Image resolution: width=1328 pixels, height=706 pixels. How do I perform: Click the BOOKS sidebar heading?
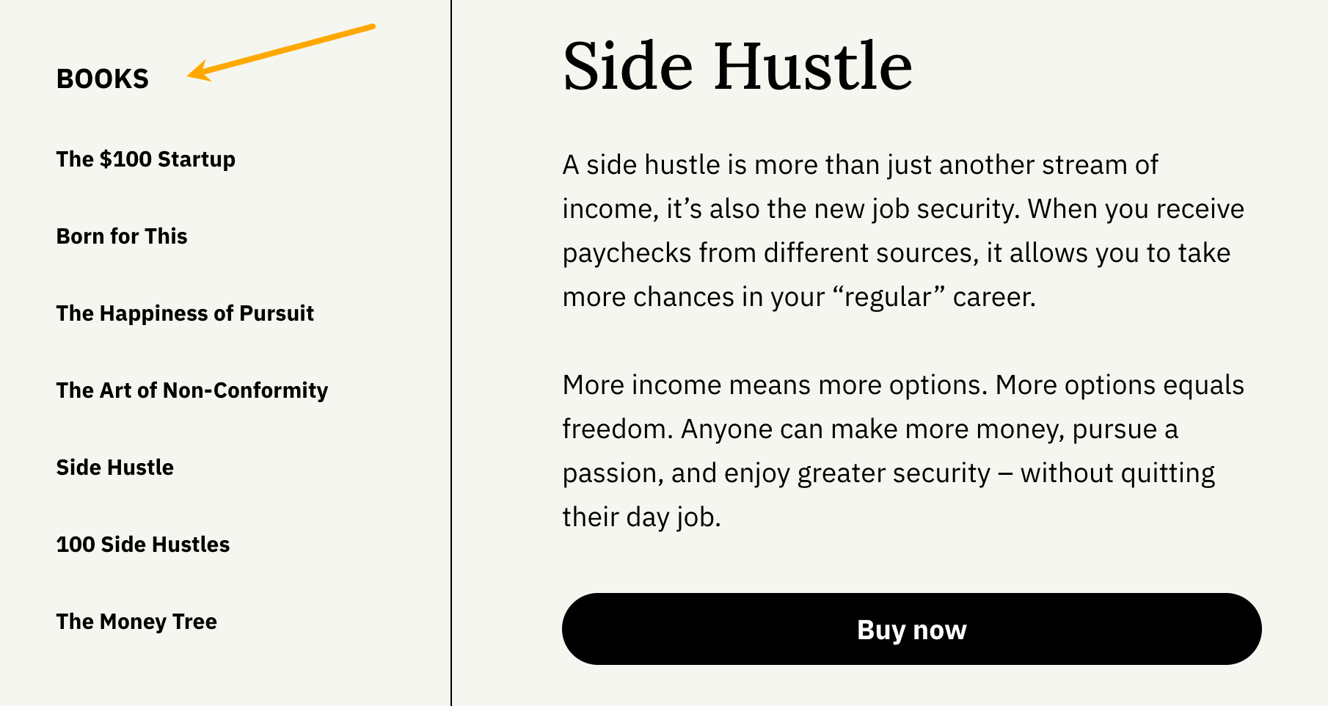102,79
